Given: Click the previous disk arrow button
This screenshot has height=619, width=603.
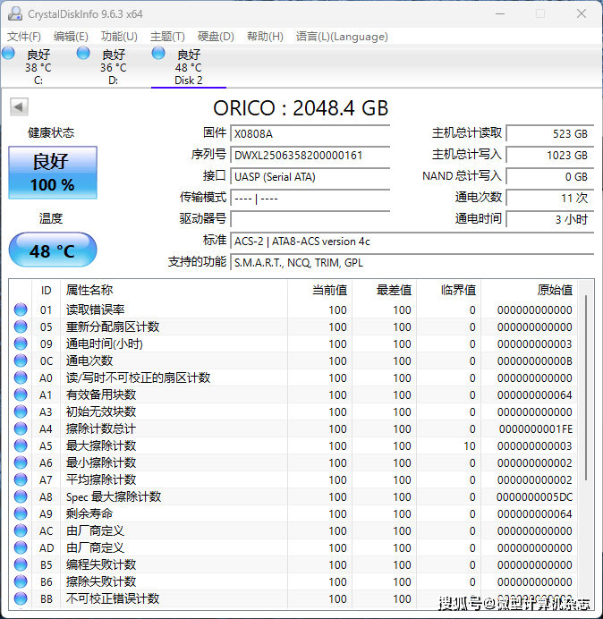Looking at the screenshot, I should point(19,107).
